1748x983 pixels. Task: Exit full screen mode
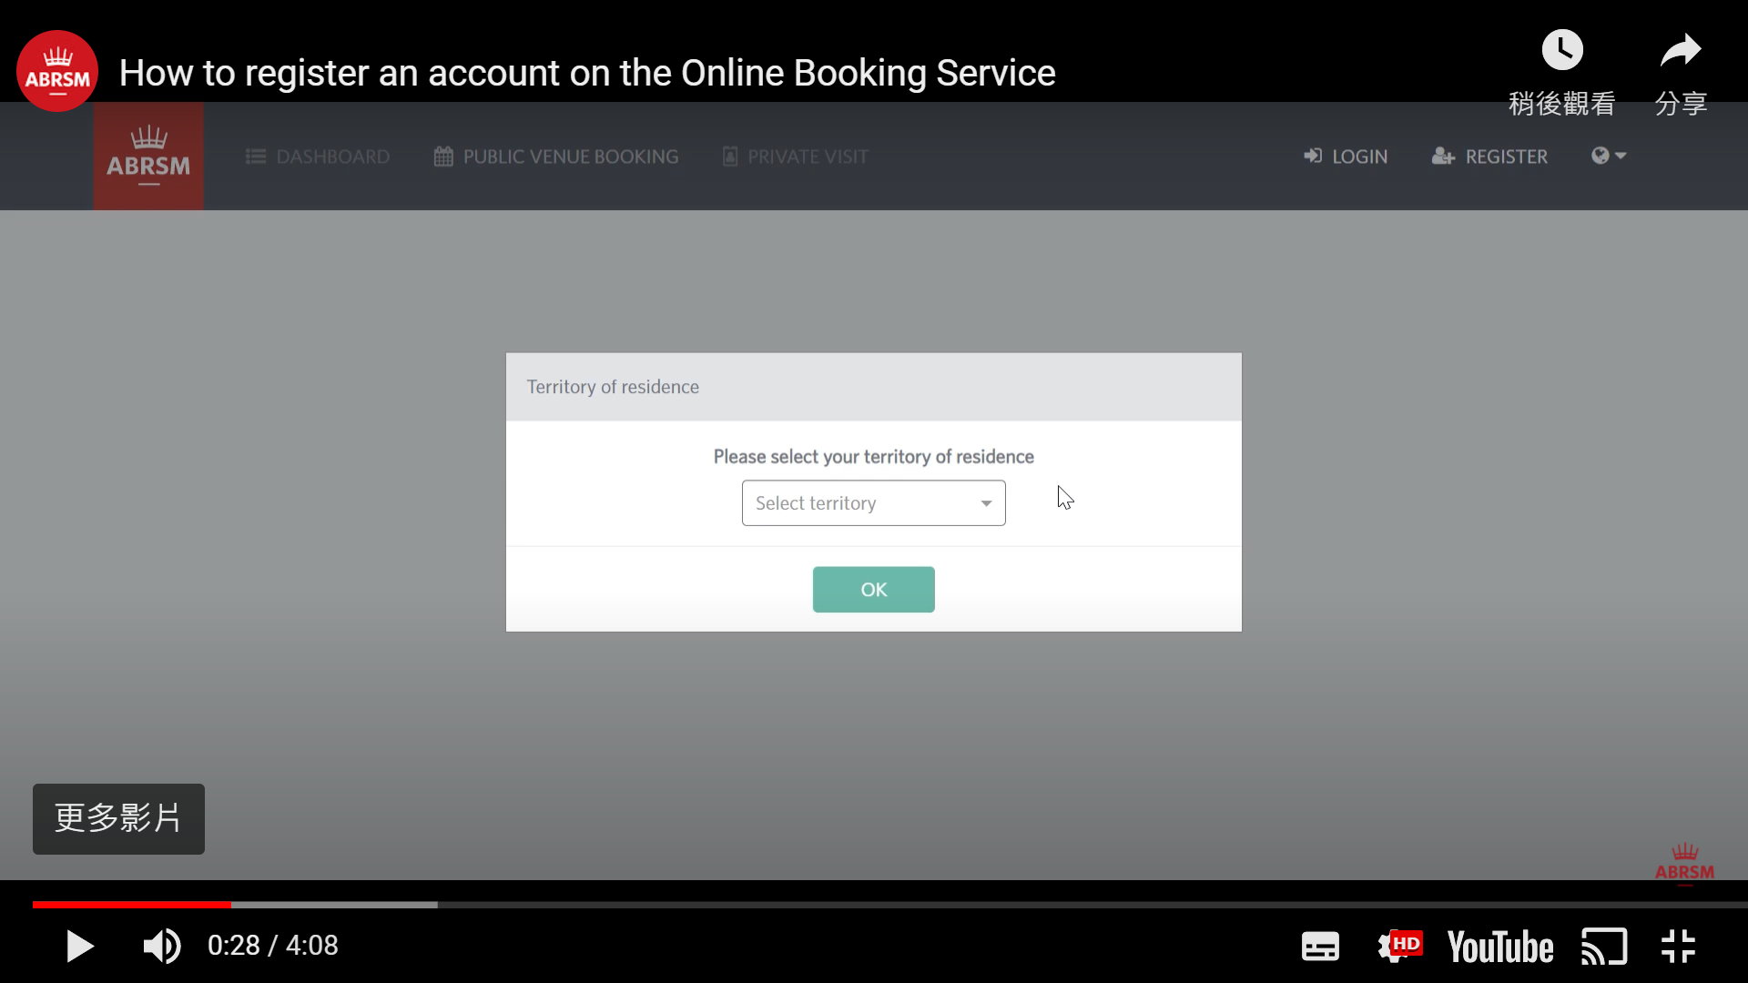click(x=1678, y=947)
